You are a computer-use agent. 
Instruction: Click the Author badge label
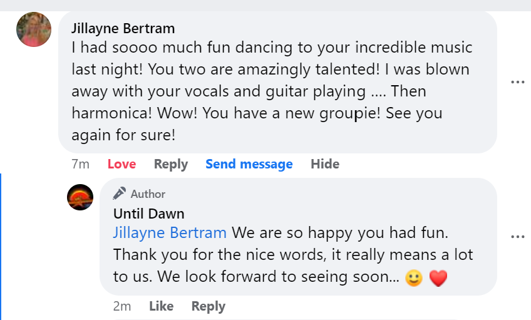(148, 194)
